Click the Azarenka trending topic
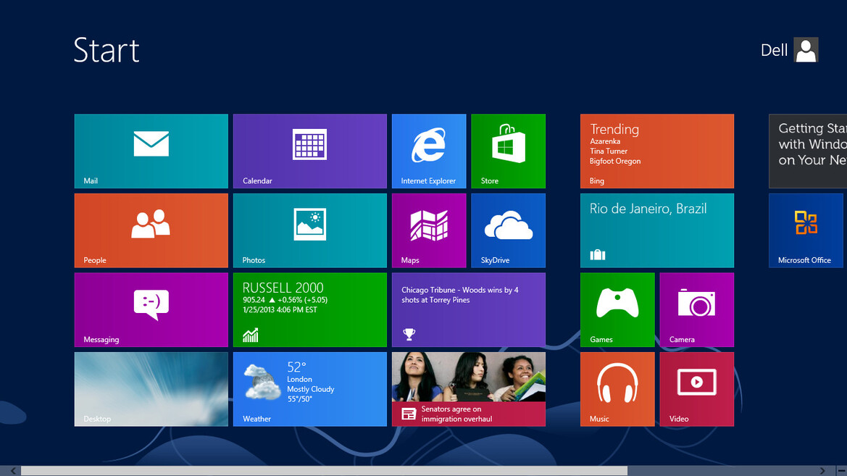 pos(605,141)
